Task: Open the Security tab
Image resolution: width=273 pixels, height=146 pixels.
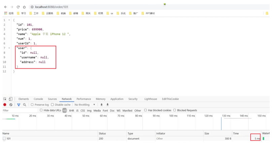Action: (x=133, y=99)
